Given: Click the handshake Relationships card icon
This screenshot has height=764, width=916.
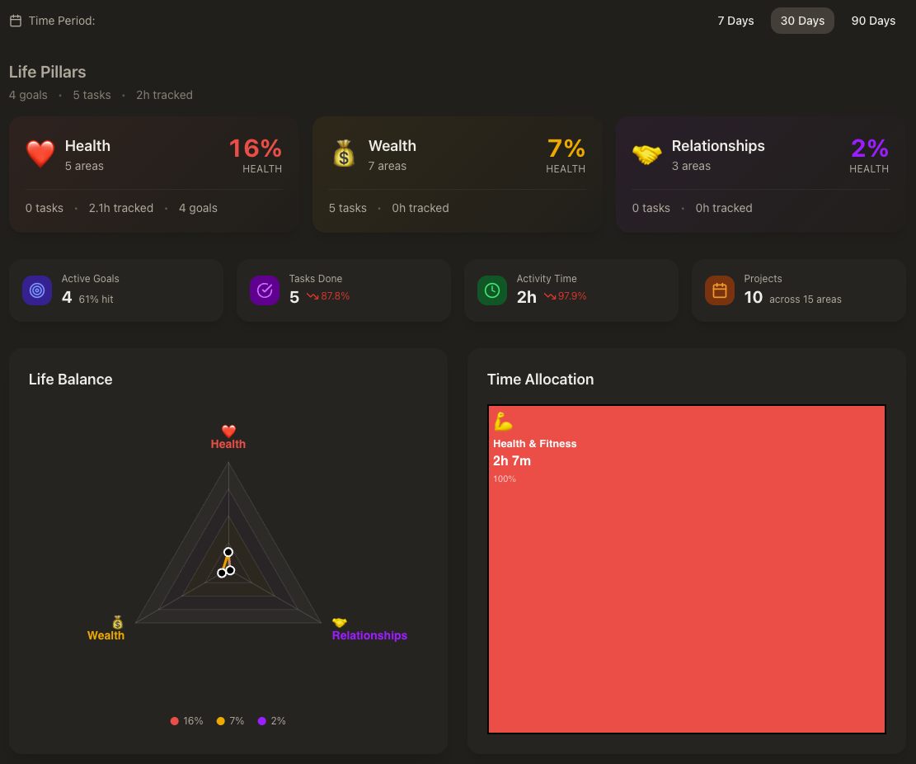Looking at the screenshot, I should tap(646, 154).
